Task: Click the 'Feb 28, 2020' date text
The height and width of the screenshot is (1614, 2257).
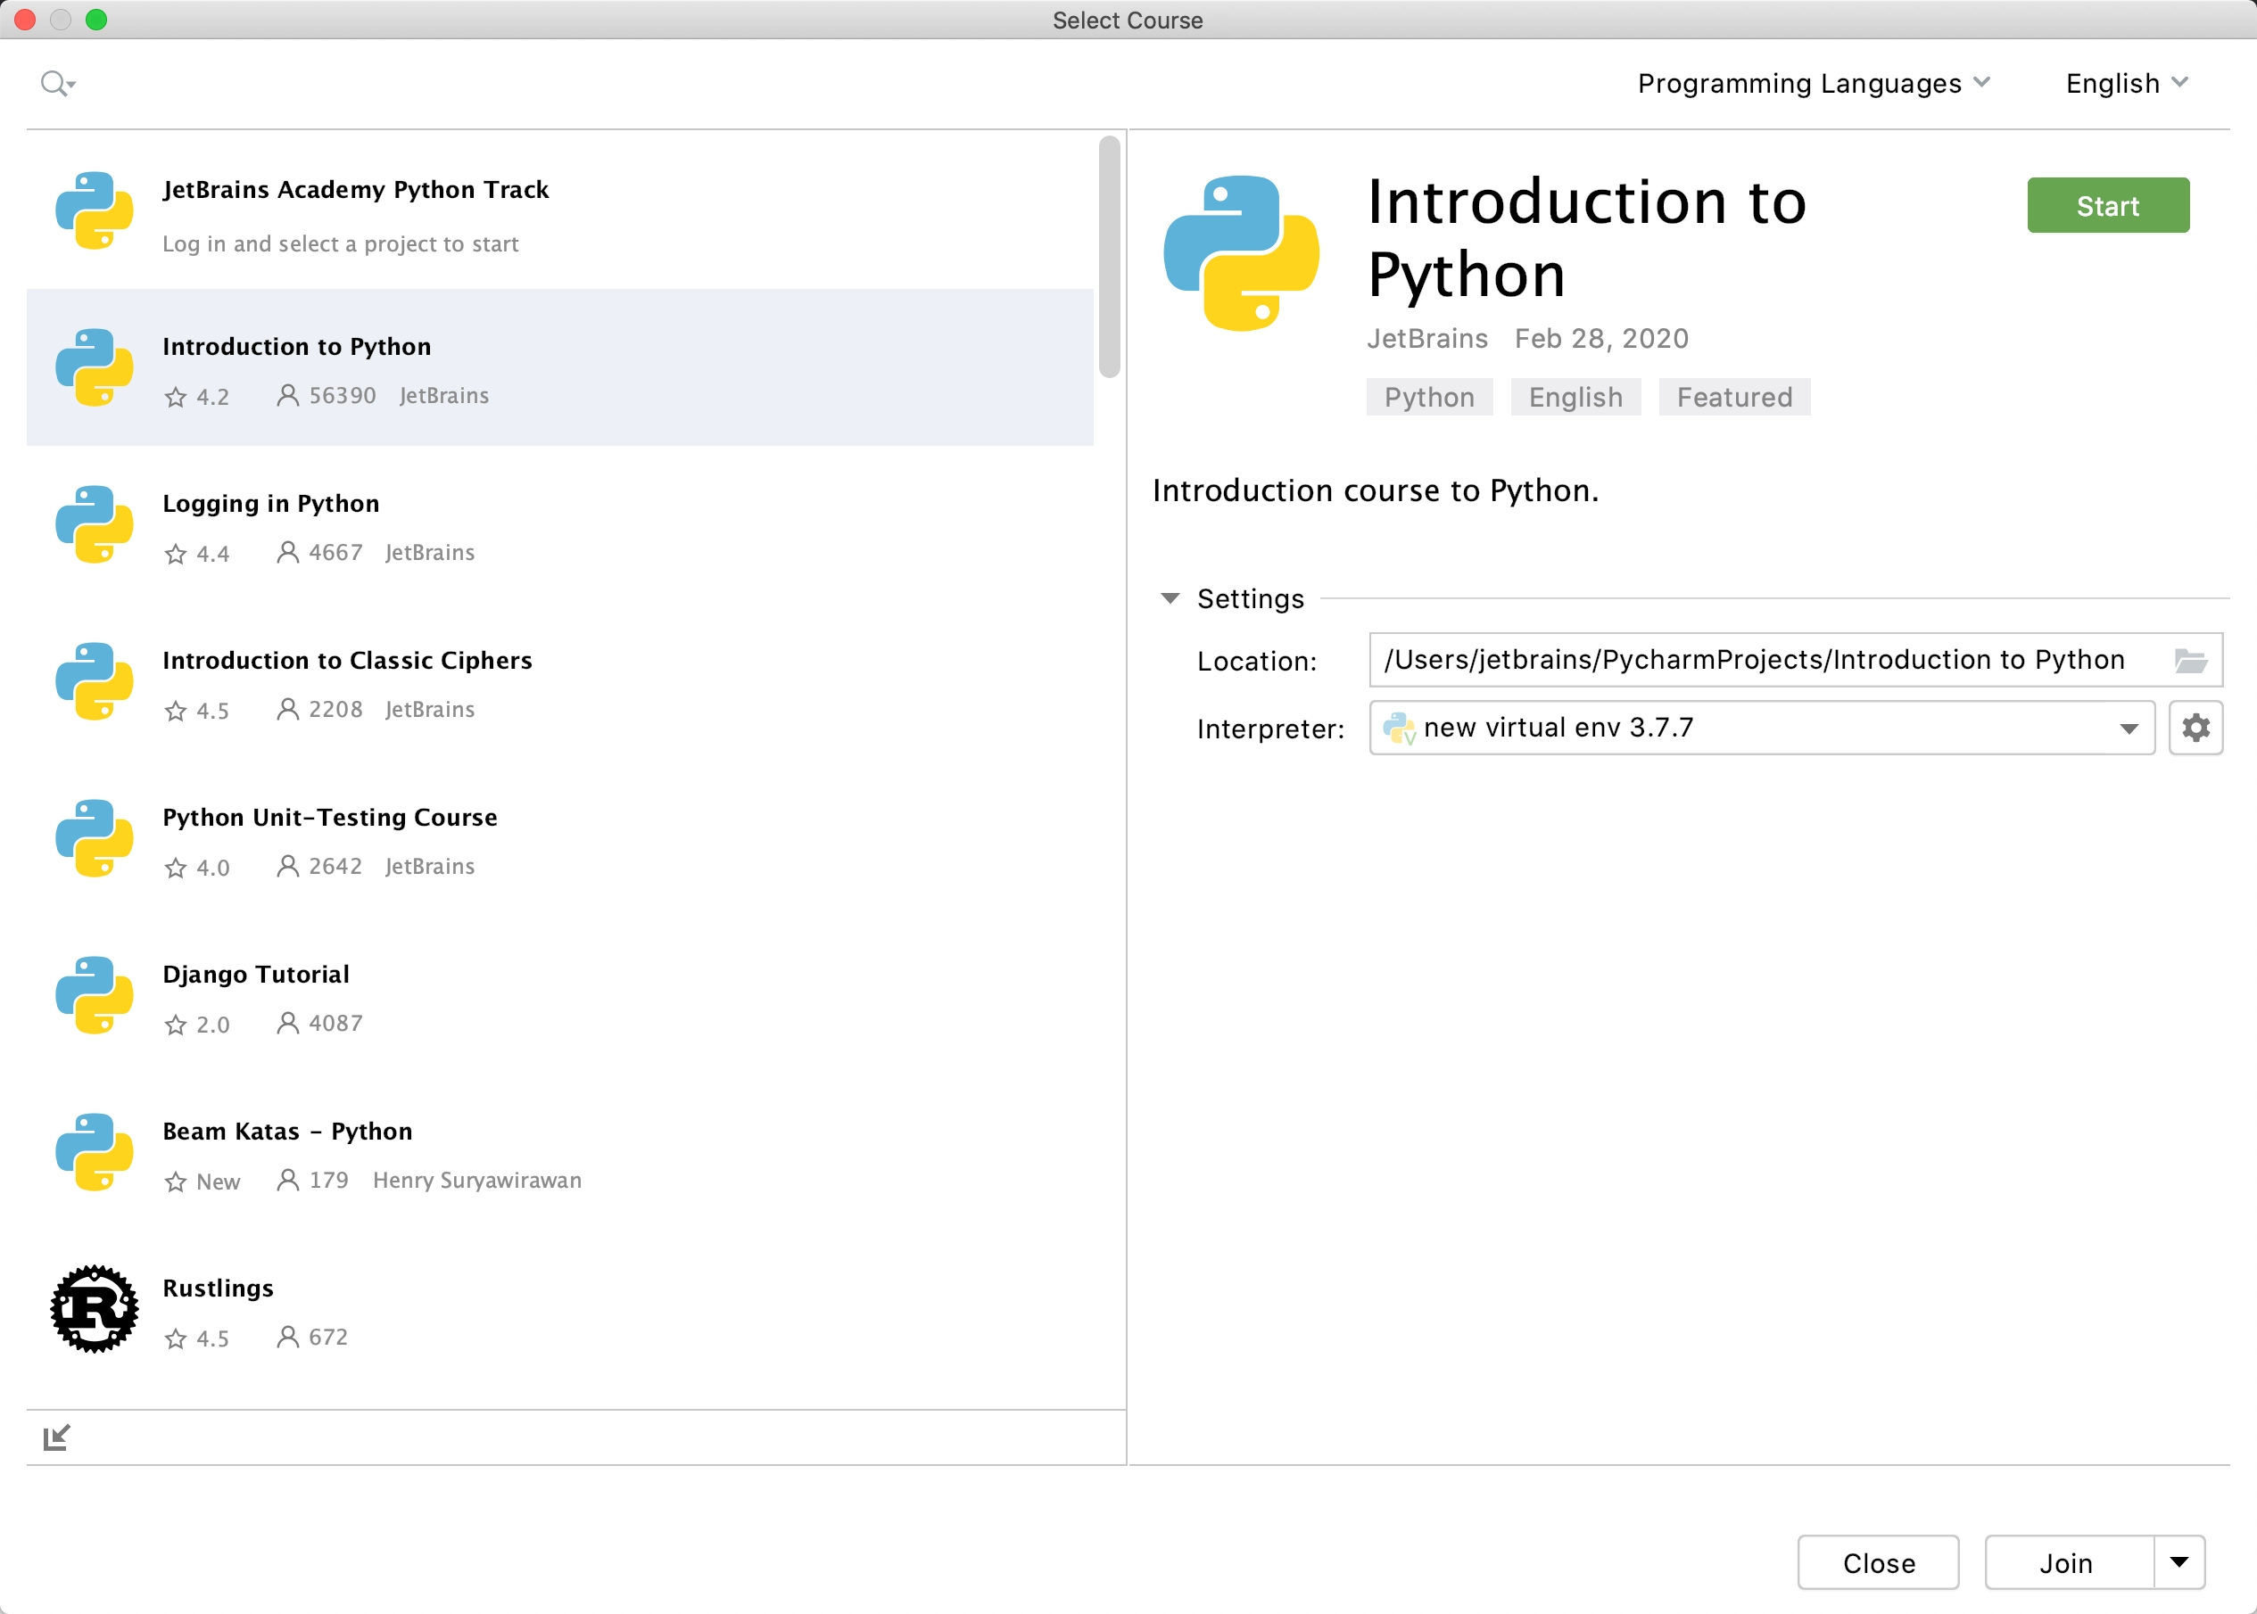Action: click(x=1600, y=339)
